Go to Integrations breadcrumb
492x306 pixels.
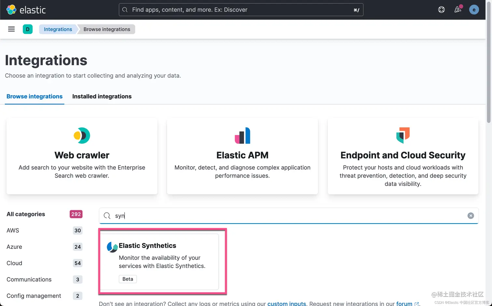point(58,29)
